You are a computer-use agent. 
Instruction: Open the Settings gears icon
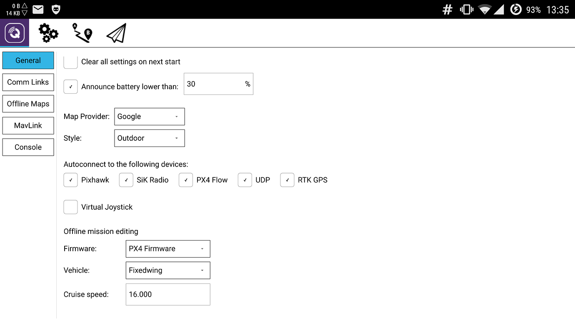[48, 32]
